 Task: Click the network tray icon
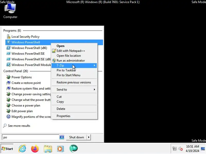[x=175, y=149]
